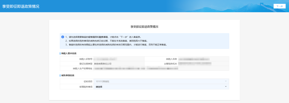The height and width of the screenshot is (103, 289).
Task: Click notice line 1 about 征收项目和税务事项
Action: pyautogui.click(x=103, y=37)
